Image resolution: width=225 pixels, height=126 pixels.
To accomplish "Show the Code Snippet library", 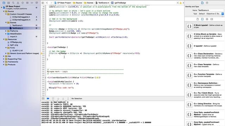I will tap(202, 19).
